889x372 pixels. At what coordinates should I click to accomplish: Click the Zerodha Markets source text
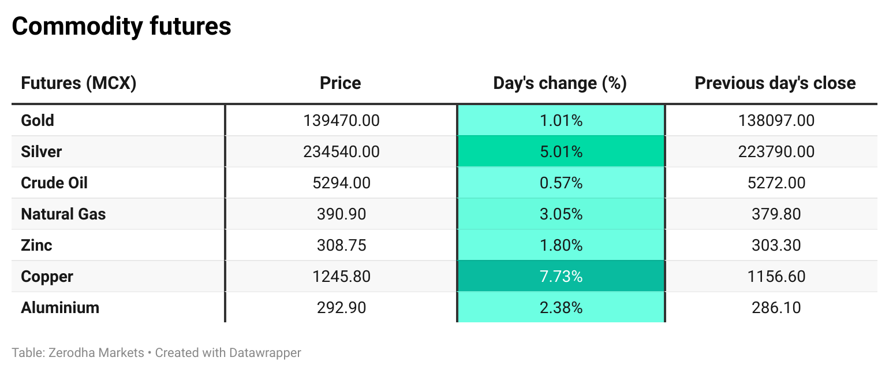[x=95, y=352]
